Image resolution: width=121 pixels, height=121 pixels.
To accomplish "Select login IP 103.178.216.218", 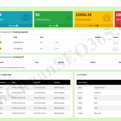I will click(40, 108).
